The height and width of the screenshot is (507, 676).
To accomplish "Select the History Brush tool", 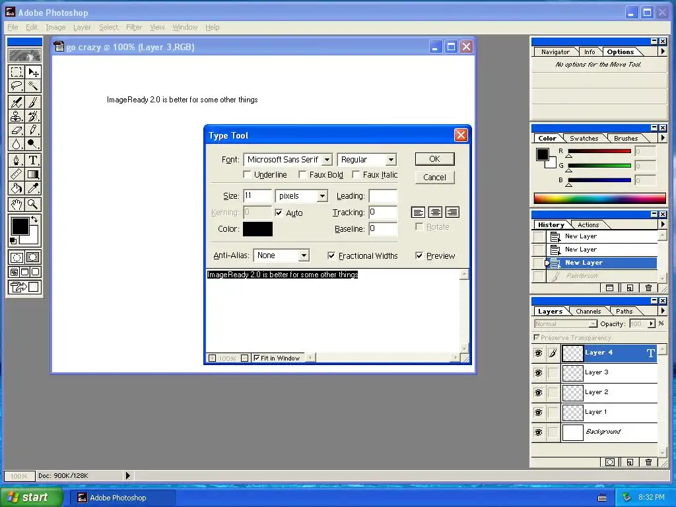I will pyautogui.click(x=33, y=116).
